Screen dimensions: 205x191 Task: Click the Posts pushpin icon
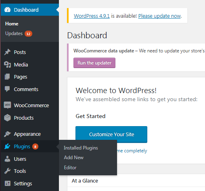click(7, 52)
